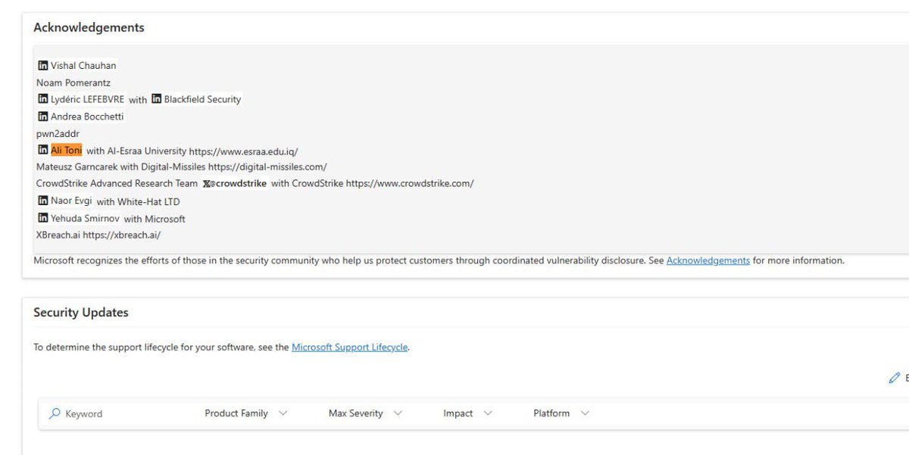The height and width of the screenshot is (455, 909).
Task: Click the XBreach.ai https://xbreach.ai/ entry
Action: 98,235
